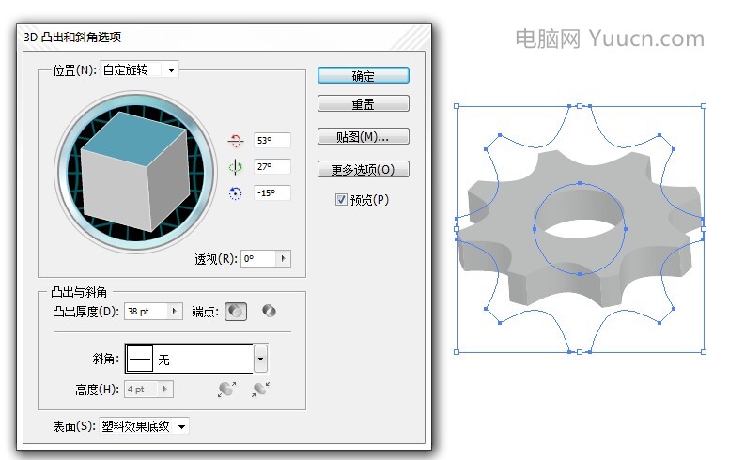Click the 贴图(M)... map art button
Image resolution: width=729 pixels, height=460 pixels.
point(364,137)
